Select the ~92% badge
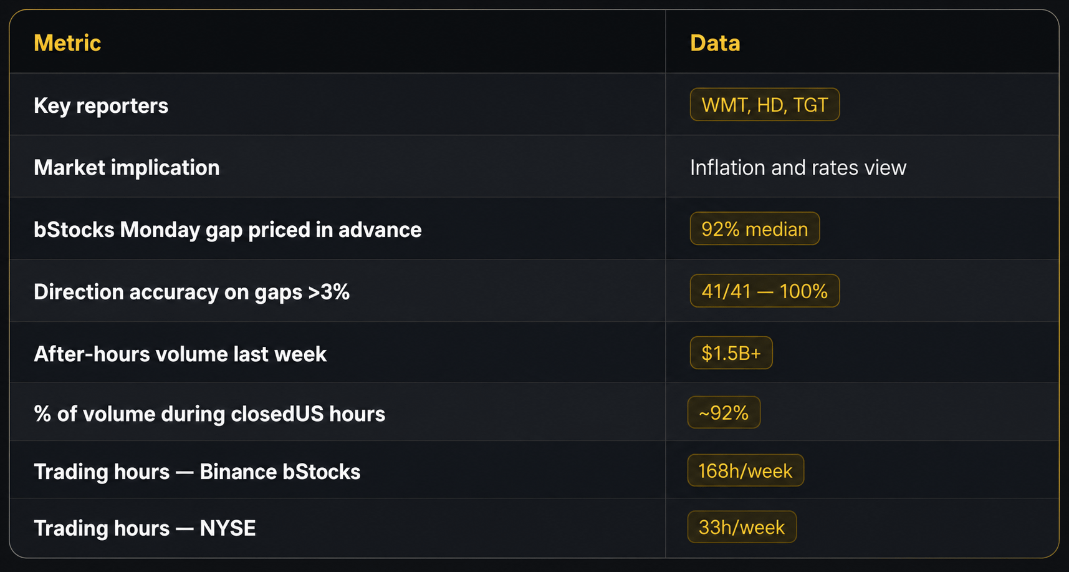Viewport: 1069px width, 572px height. coord(724,412)
